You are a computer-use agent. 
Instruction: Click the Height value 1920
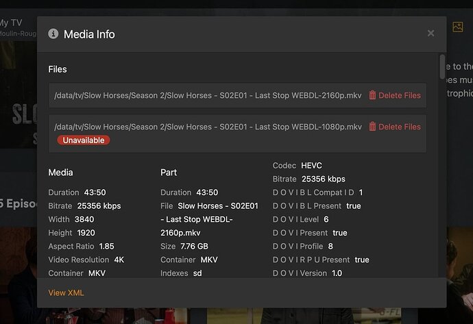click(86, 233)
